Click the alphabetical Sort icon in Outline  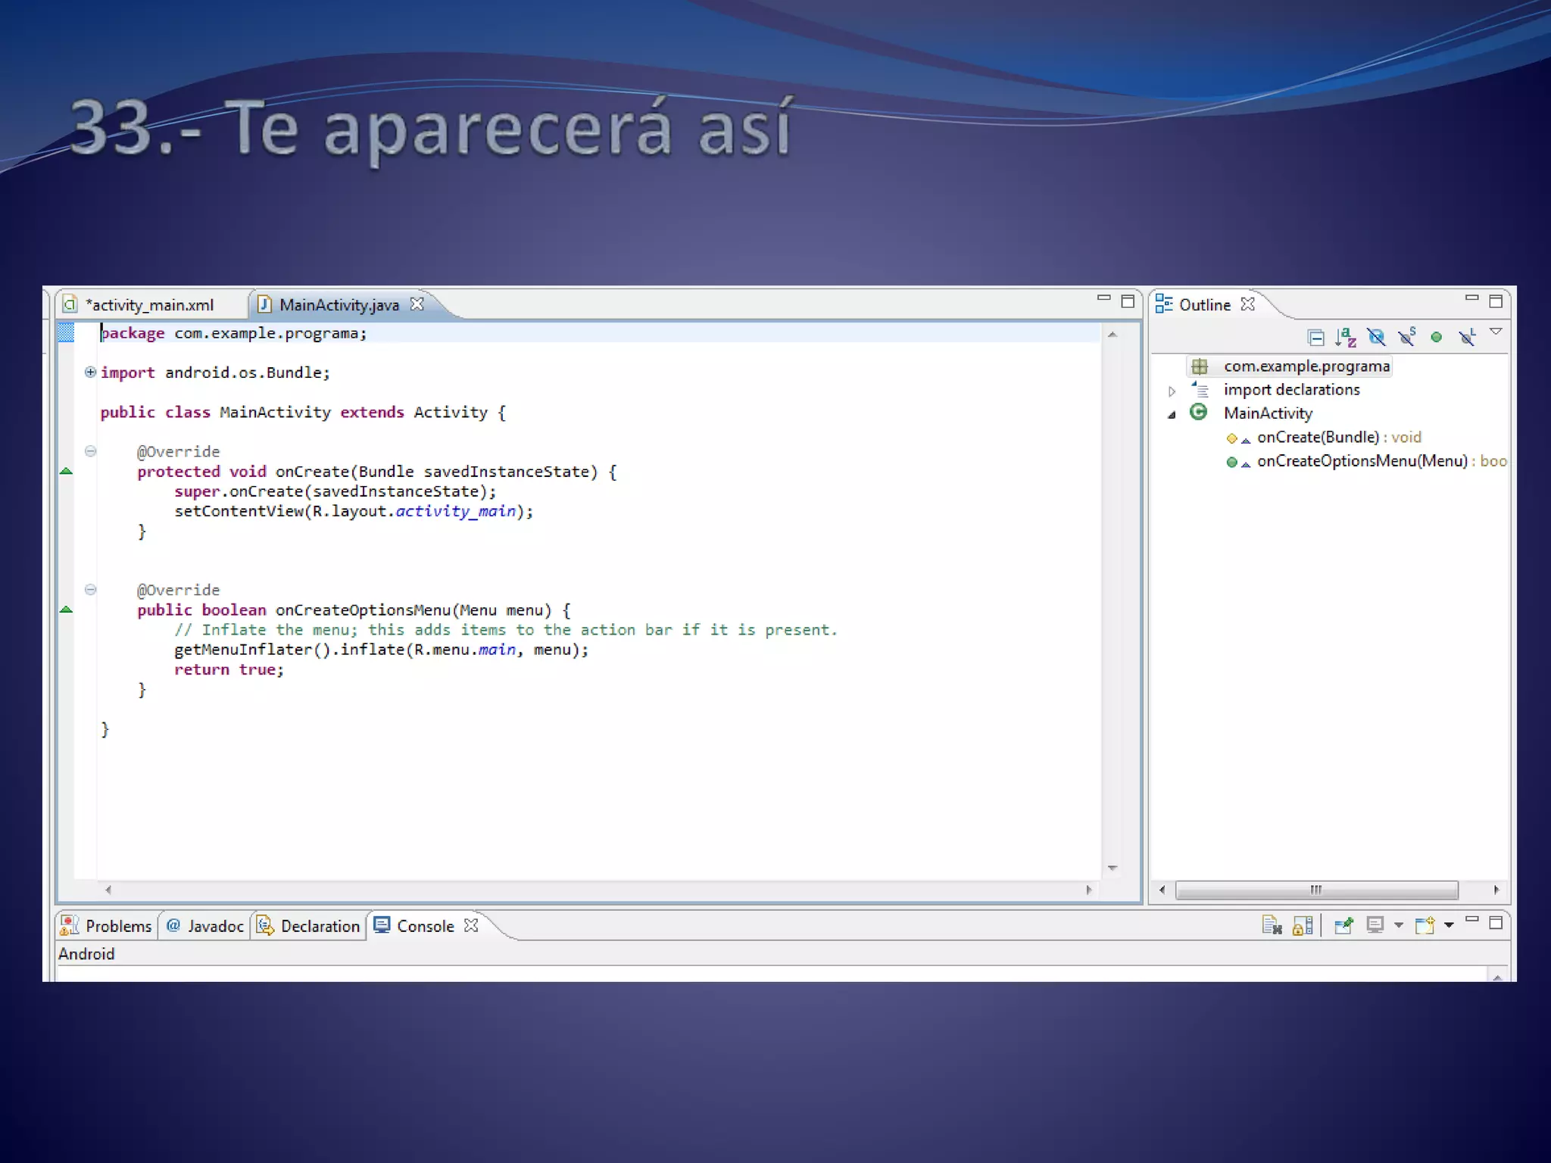coord(1345,337)
